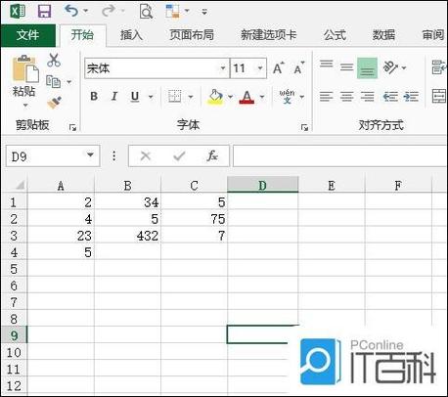Screen dimensions: 448x397
Task: Click the Save floppy disk icon
Action: click(x=44, y=11)
